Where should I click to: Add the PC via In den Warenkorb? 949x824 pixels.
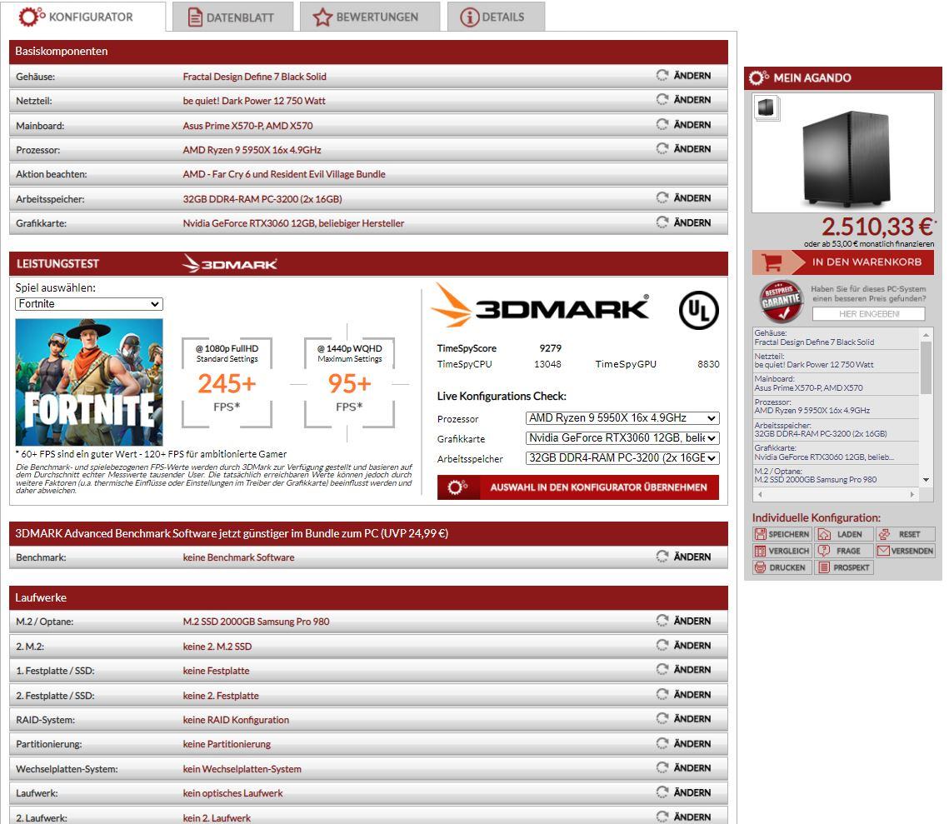842,262
